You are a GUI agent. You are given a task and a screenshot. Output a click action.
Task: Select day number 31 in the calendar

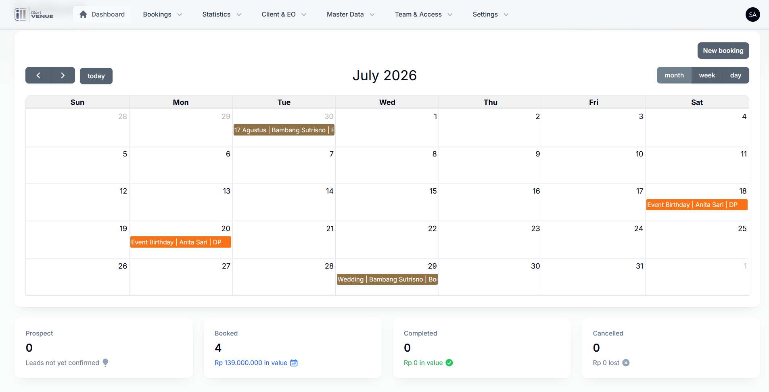click(639, 266)
